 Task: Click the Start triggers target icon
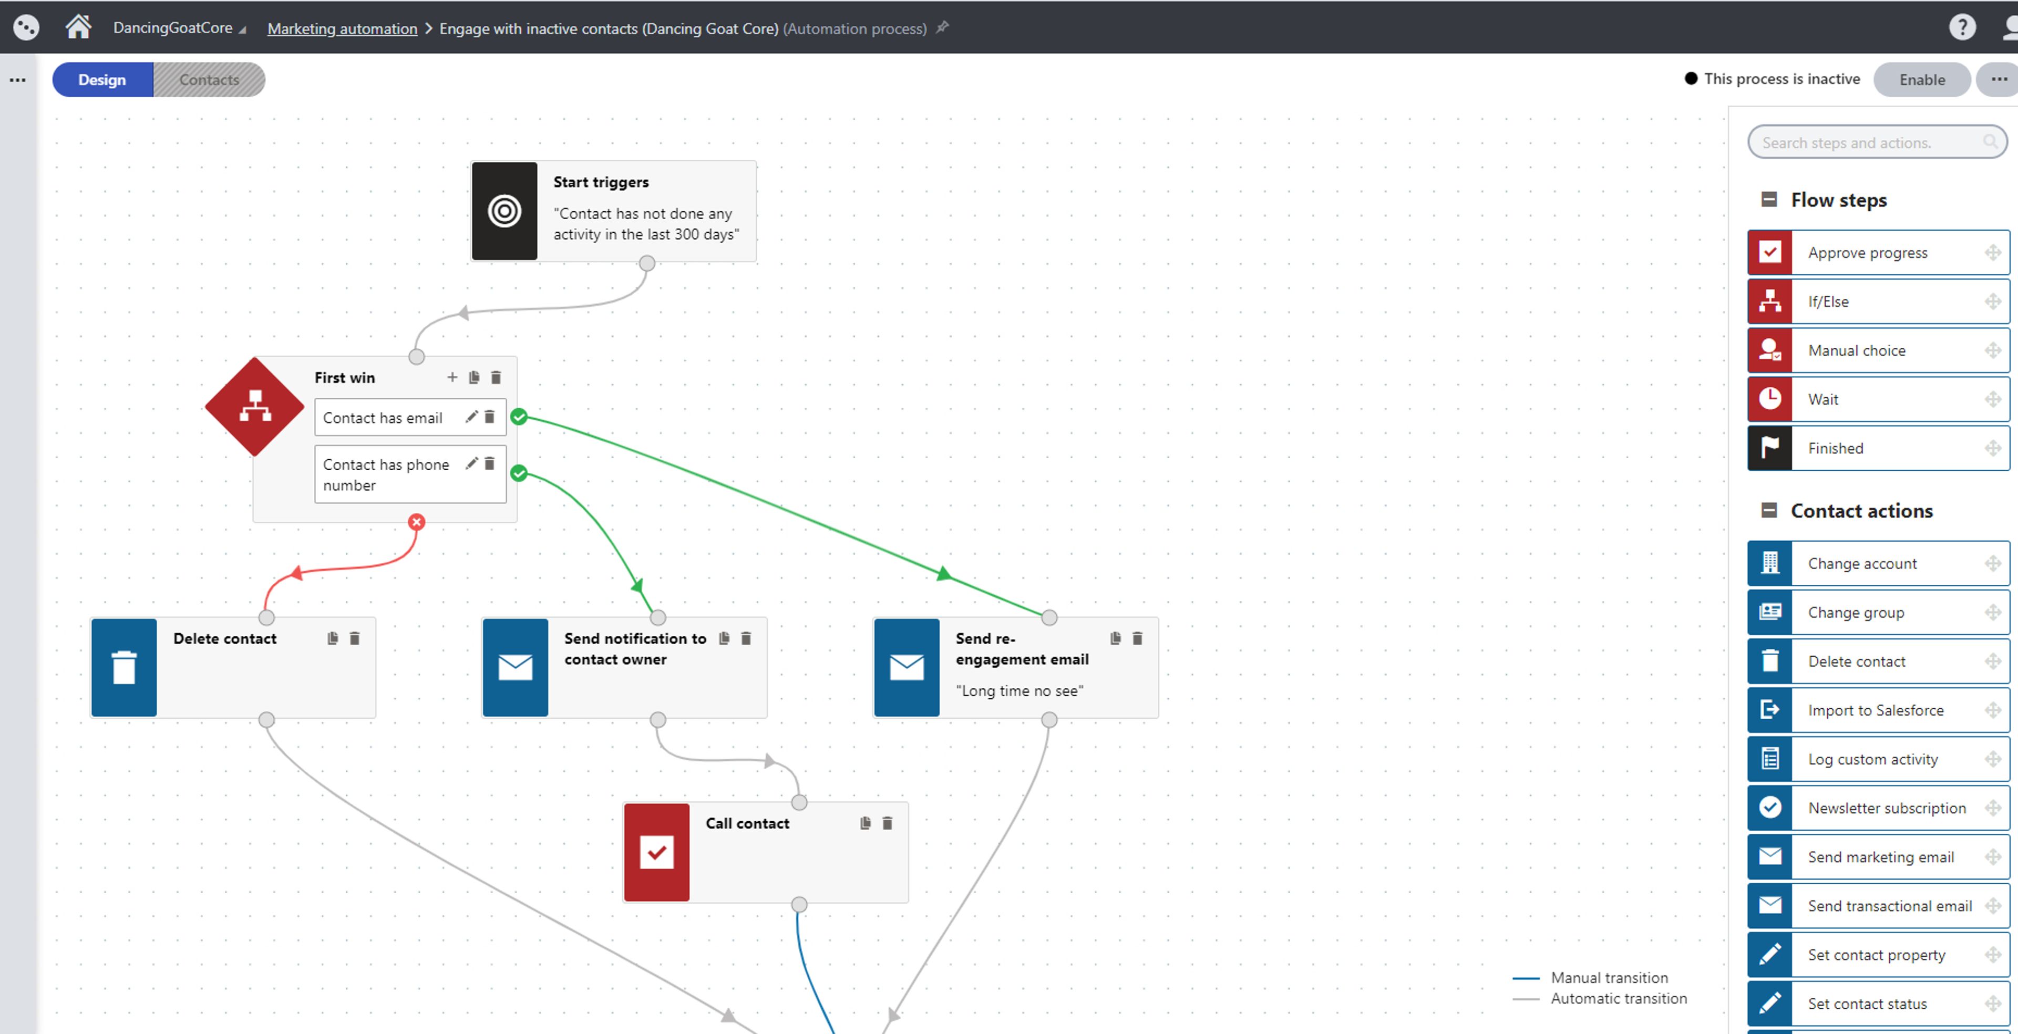point(504,211)
